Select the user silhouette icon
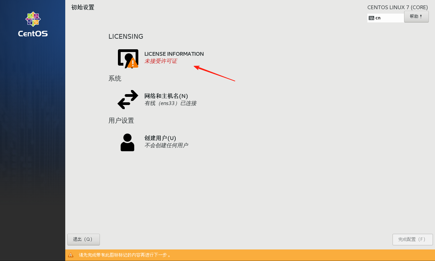435x261 pixels. 127,142
